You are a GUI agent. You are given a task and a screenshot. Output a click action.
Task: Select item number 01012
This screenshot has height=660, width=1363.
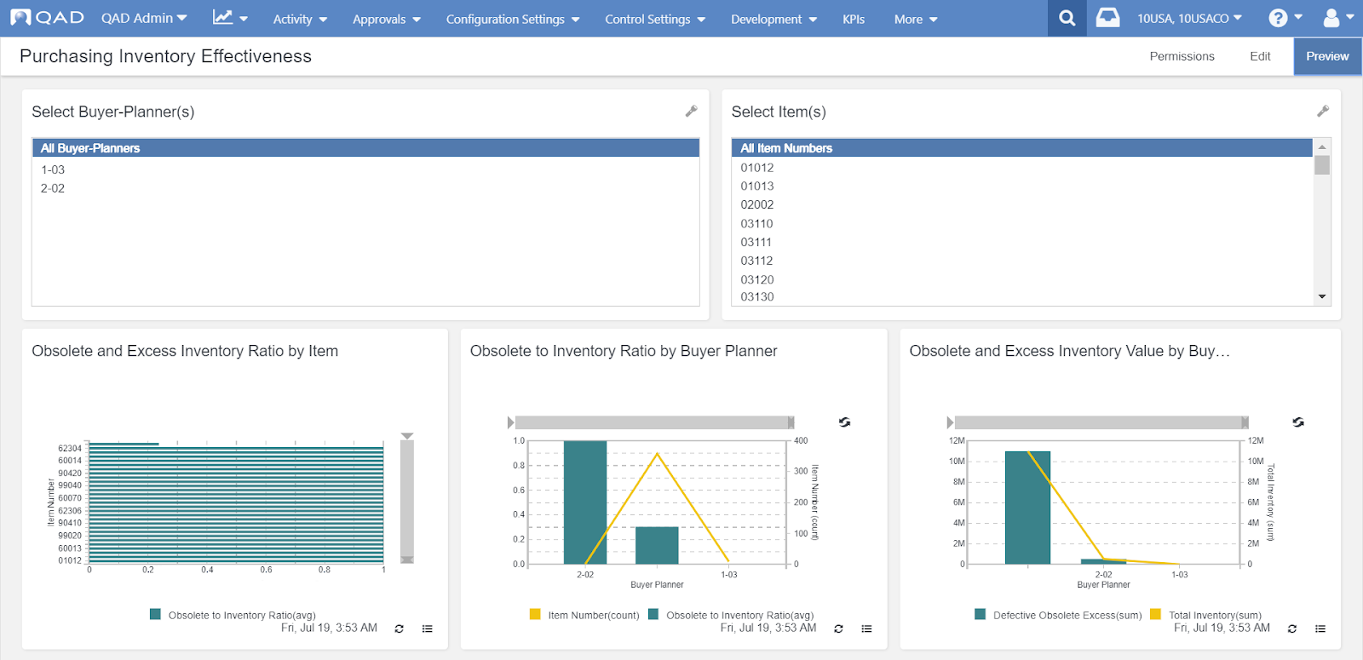(1022, 168)
